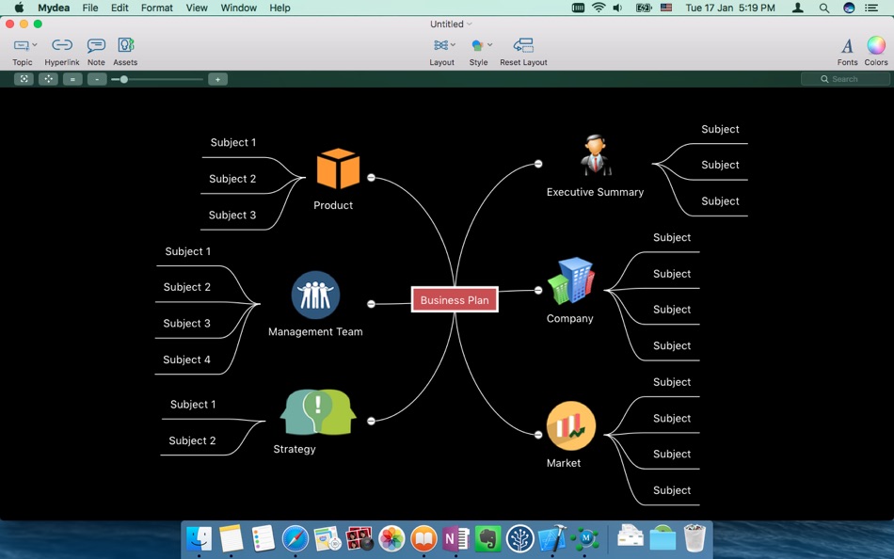This screenshot has width=894, height=559.
Task: Select the Company topic label
Action: click(569, 319)
